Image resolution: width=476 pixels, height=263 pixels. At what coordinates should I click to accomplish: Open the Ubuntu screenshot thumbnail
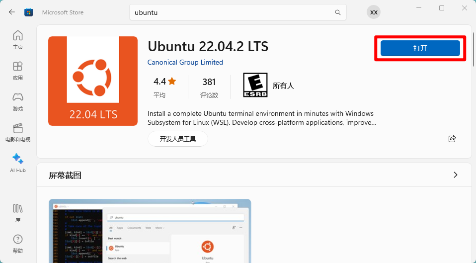click(x=150, y=231)
